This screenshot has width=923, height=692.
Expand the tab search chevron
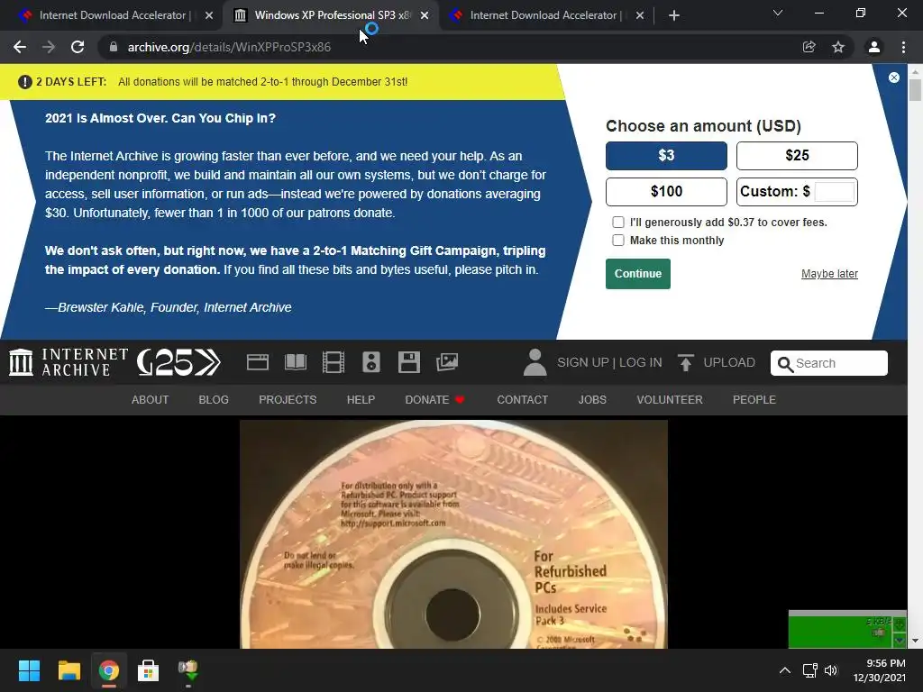(778, 13)
